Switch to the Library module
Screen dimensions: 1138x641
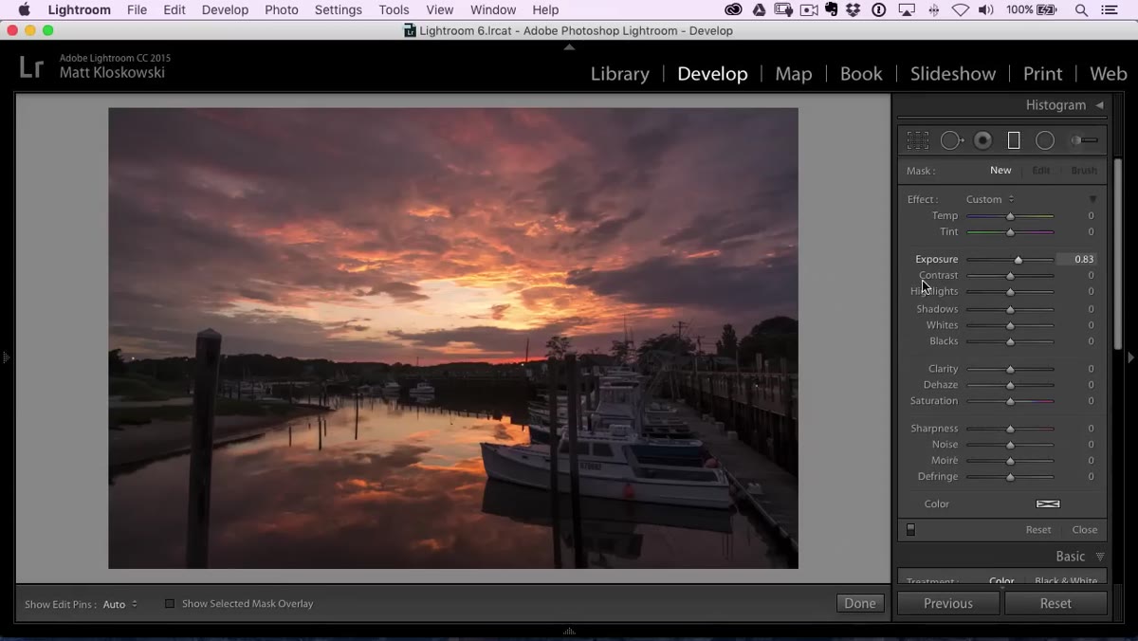click(620, 74)
